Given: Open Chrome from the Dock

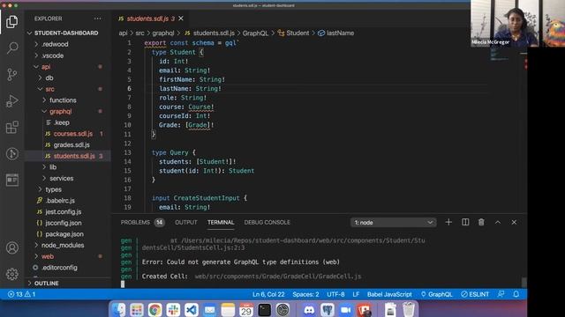Looking at the screenshot, I should tap(154, 310).
